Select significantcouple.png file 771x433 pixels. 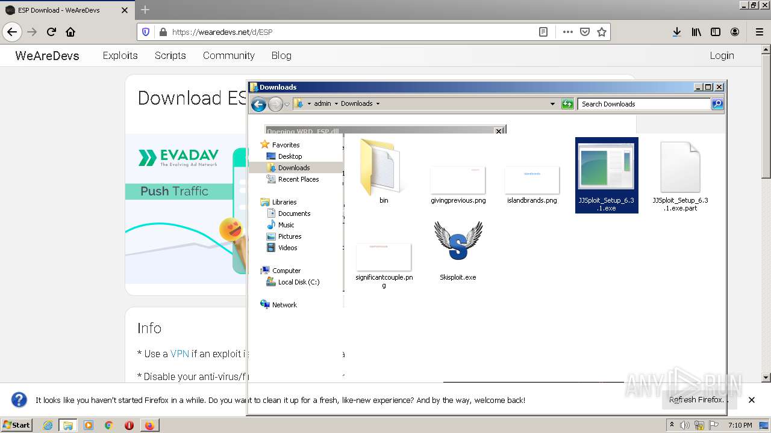pyautogui.click(x=384, y=265)
